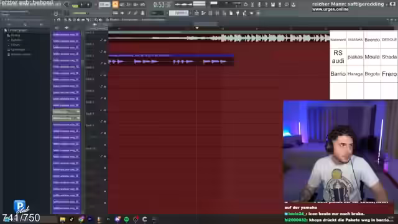Click the 0:53 song time display
Viewport: 398px width, 224px height.
162,4
